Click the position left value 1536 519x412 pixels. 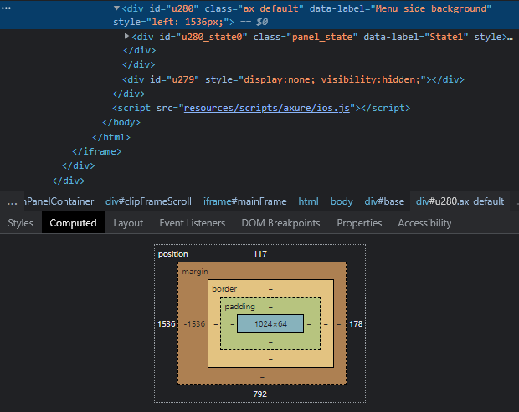pyautogui.click(x=166, y=324)
